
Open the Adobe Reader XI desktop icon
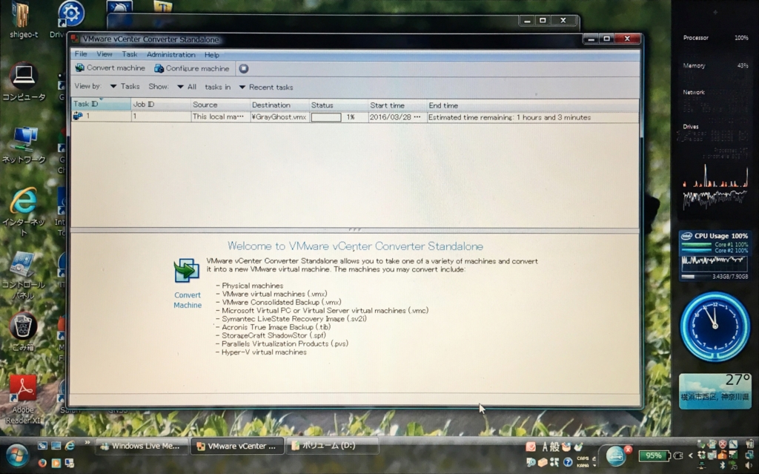click(x=23, y=399)
